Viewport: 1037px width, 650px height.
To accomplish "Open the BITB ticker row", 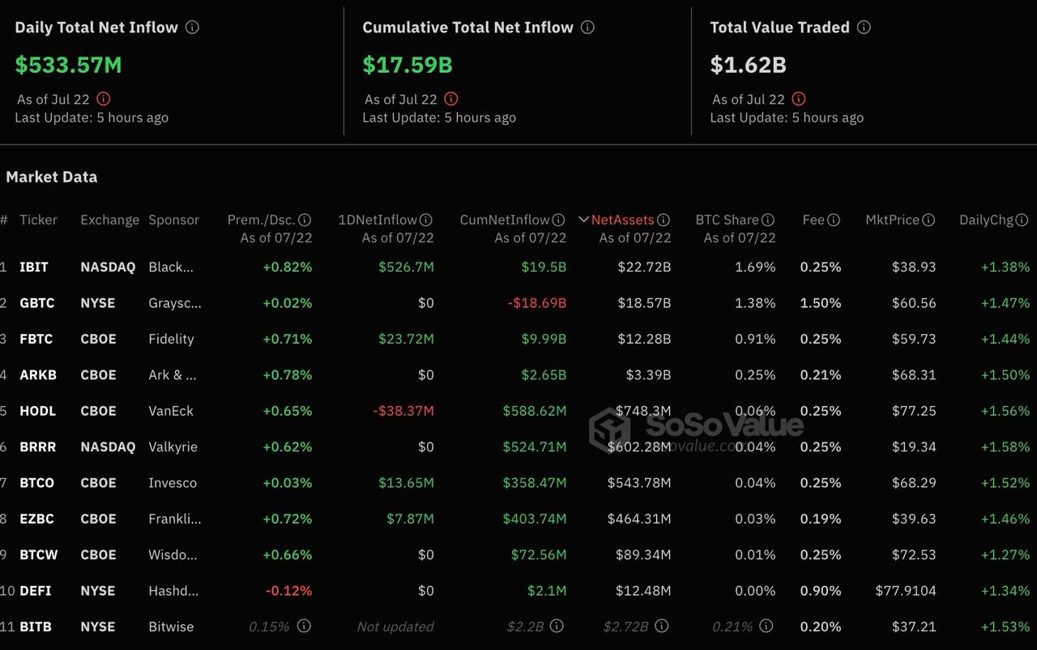I will point(36,626).
